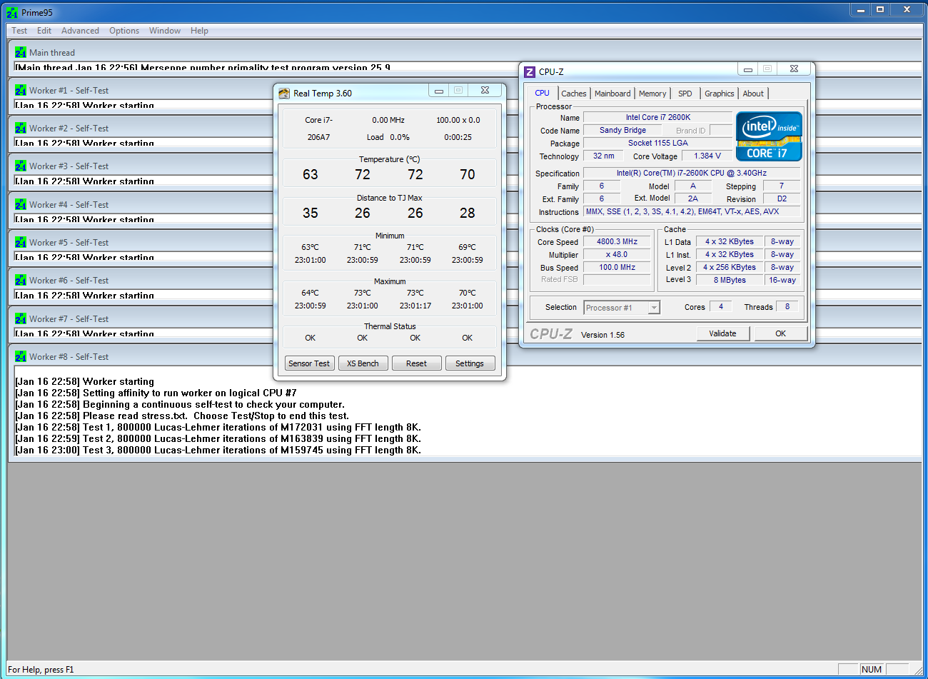Open Settings in Real Temp
The height and width of the screenshot is (679, 928).
coord(470,363)
